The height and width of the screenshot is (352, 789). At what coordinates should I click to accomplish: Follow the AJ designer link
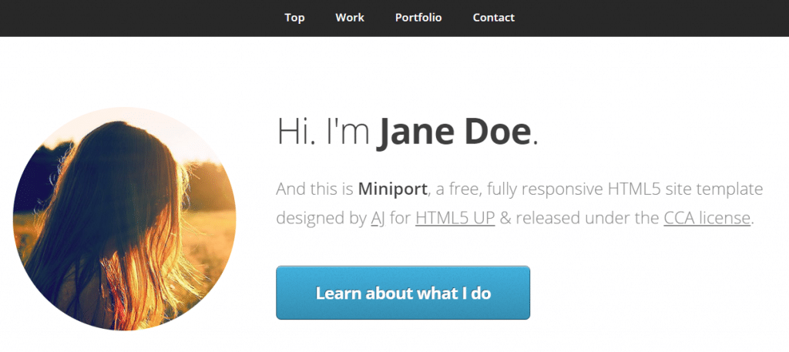pos(378,218)
